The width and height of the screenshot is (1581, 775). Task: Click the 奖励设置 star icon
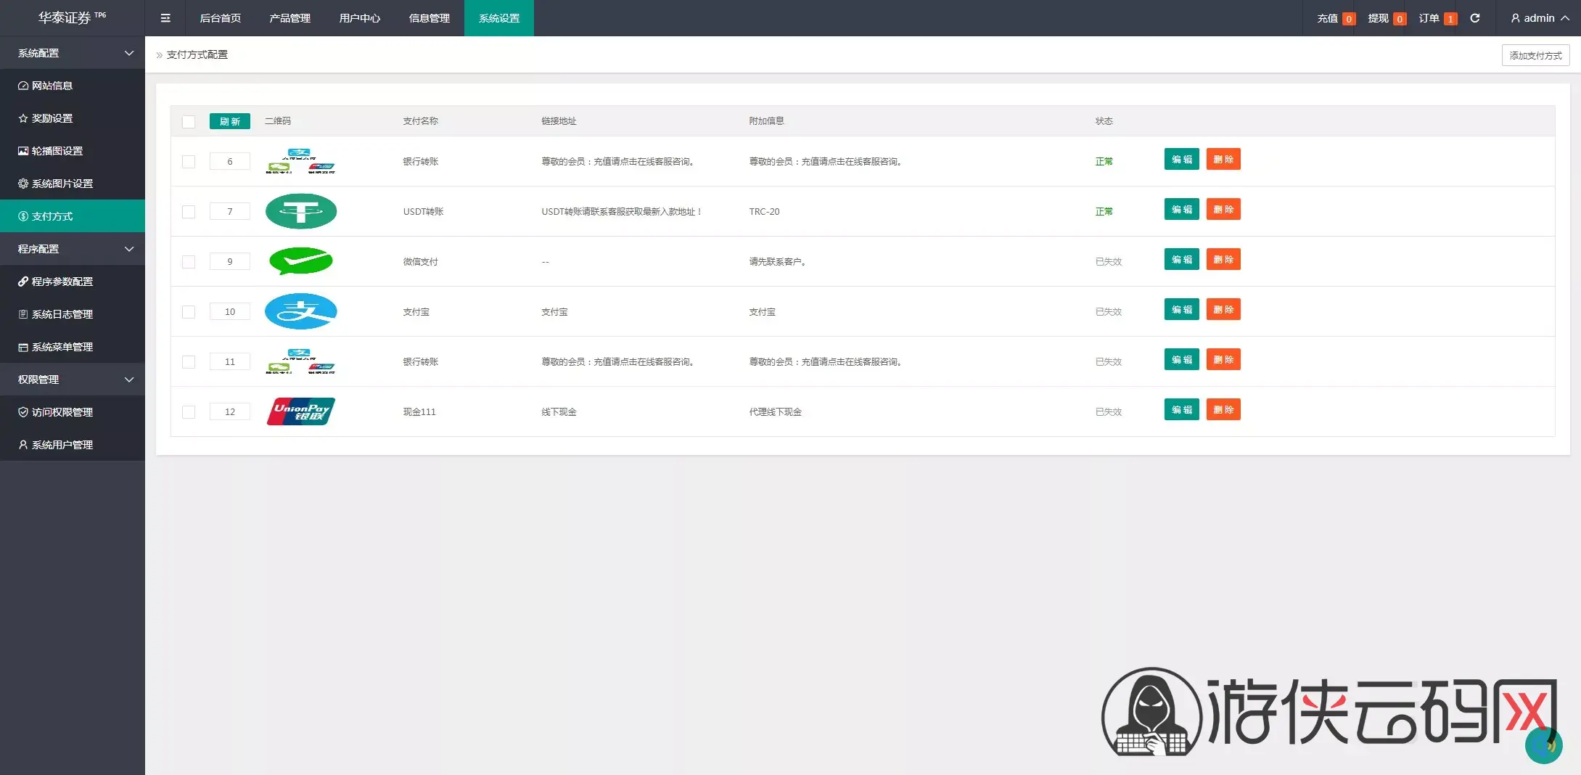tap(23, 118)
